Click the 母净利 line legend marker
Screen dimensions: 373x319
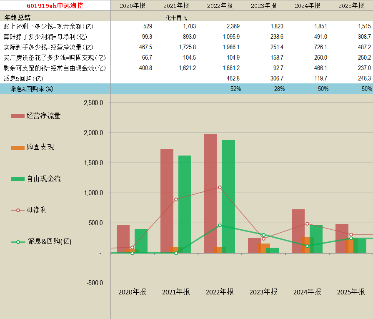(18, 211)
